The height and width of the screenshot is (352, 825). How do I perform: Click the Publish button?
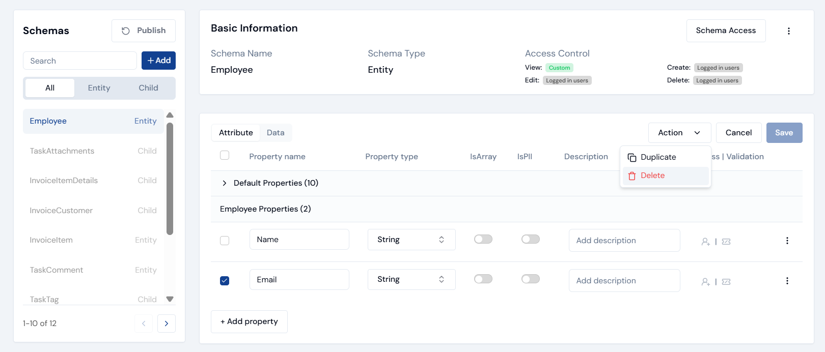pos(144,31)
